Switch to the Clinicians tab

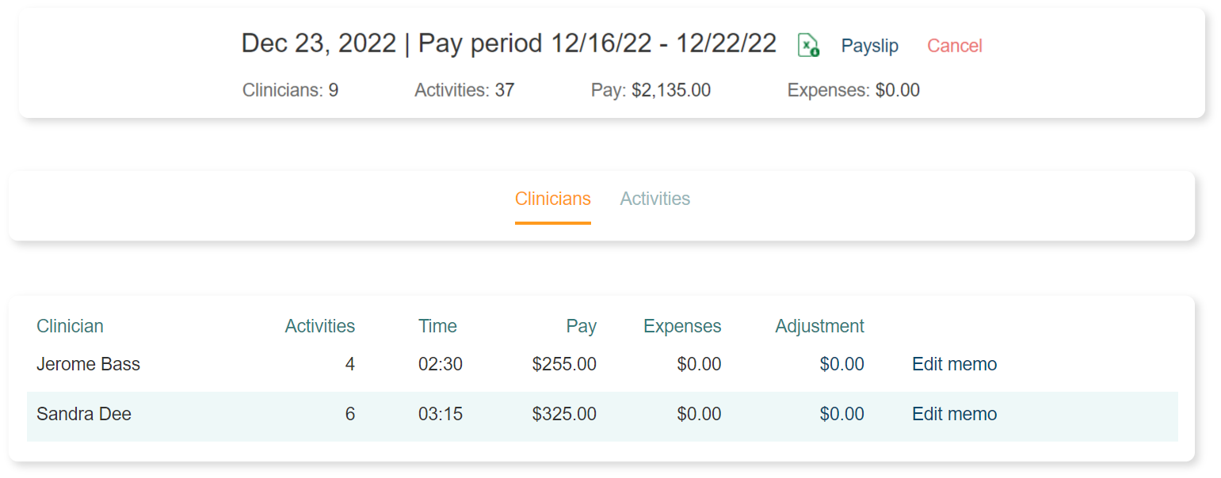point(552,199)
